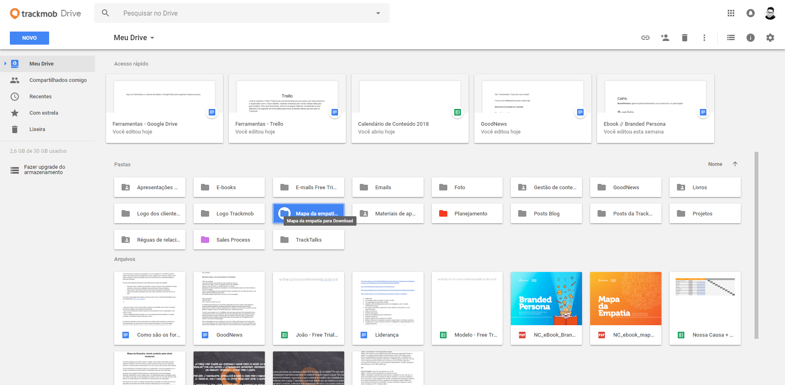
Task: Click Fazer upgrade do armazenamento link
Action: (x=44, y=170)
